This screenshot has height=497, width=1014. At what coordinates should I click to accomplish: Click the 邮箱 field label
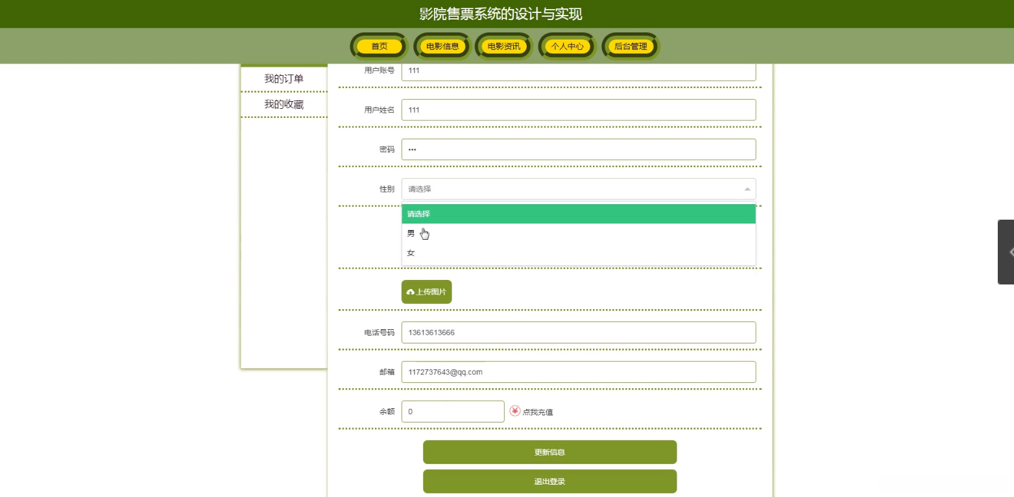387,372
